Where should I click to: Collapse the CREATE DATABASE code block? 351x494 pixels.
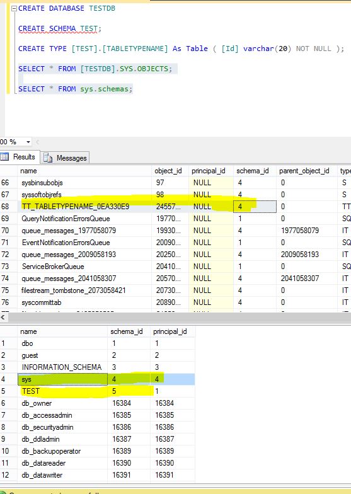pyautogui.click(x=14, y=9)
